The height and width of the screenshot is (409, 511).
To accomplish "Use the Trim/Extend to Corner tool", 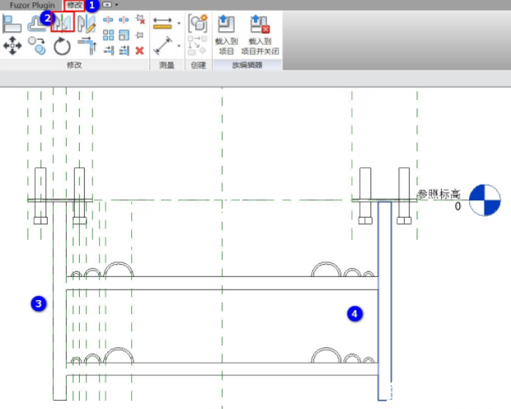I will pos(87,47).
